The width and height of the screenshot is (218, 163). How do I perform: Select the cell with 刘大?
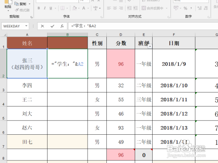point(27,113)
